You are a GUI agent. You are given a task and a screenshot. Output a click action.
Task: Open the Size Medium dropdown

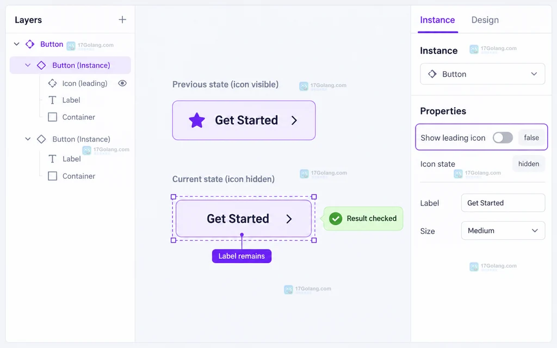503,231
